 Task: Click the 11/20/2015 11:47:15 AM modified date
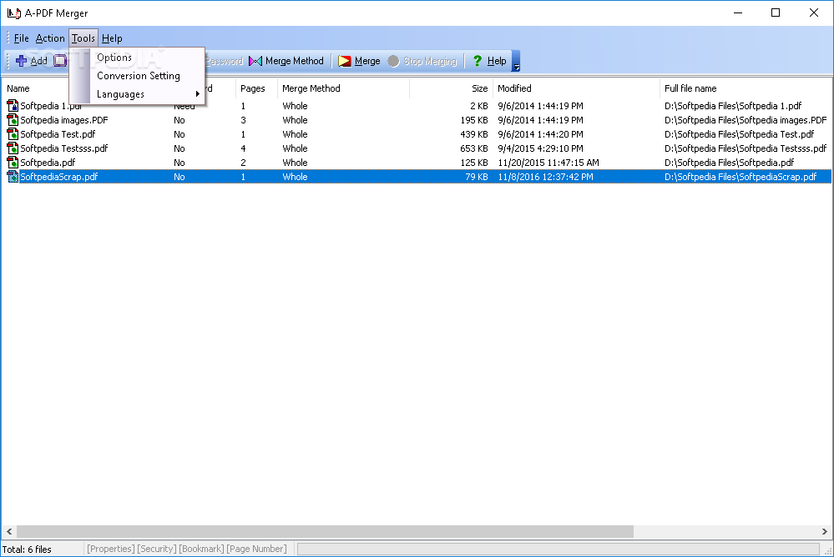click(548, 163)
